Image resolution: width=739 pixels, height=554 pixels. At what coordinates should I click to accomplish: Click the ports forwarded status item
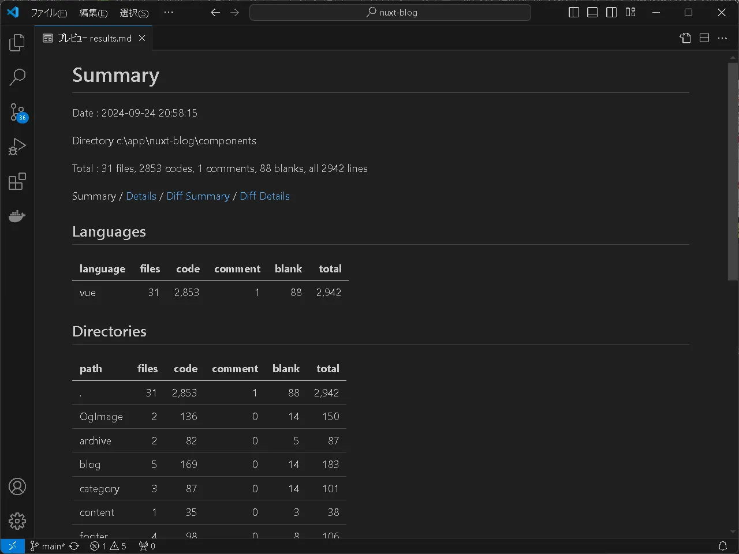[147, 546]
